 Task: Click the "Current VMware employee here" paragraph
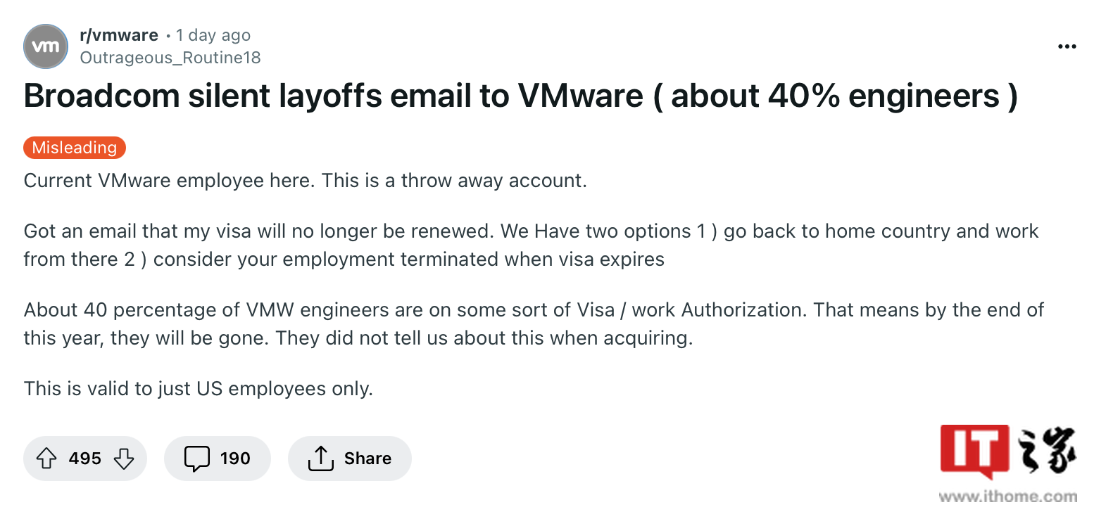coord(305,181)
